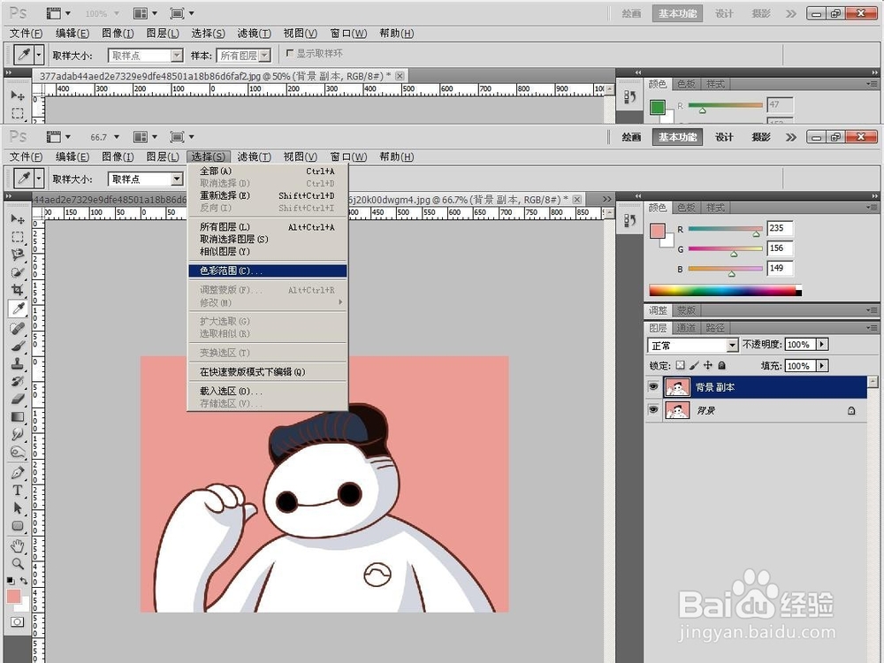Open 样本 所有图层 dropdown in back window
The height and width of the screenshot is (663, 884).
tap(265, 55)
